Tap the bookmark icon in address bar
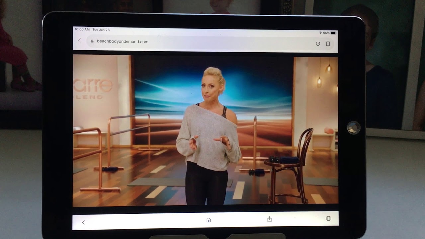This screenshot has width=425, height=239. (328, 44)
